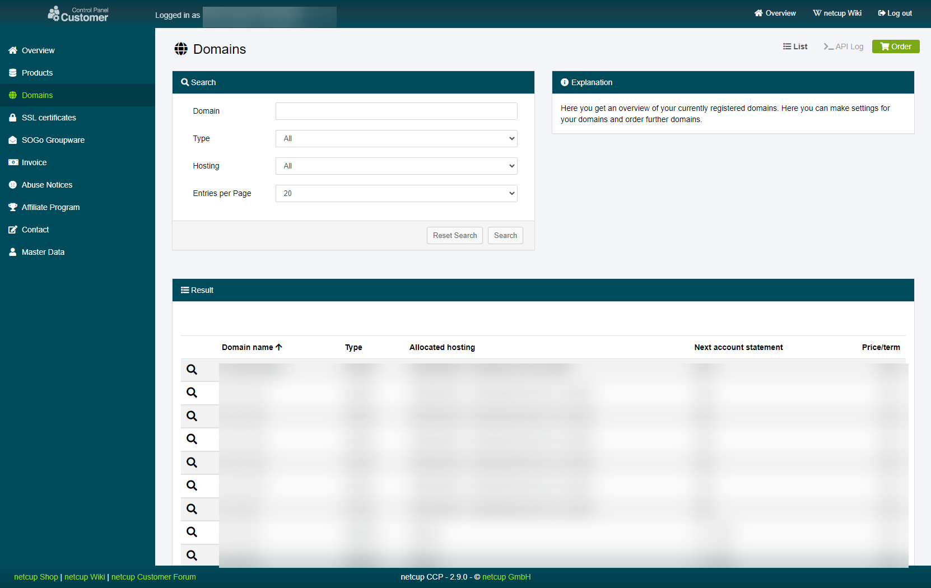The image size is (931, 588).
Task: Open Contact page
Action: tap(77, 230)
